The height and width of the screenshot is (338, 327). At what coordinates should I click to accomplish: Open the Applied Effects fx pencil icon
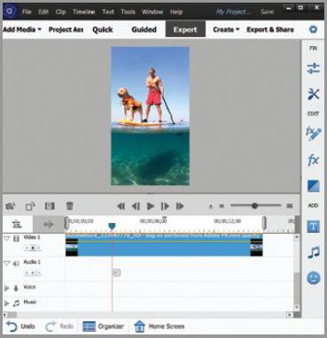coord(313,134)
